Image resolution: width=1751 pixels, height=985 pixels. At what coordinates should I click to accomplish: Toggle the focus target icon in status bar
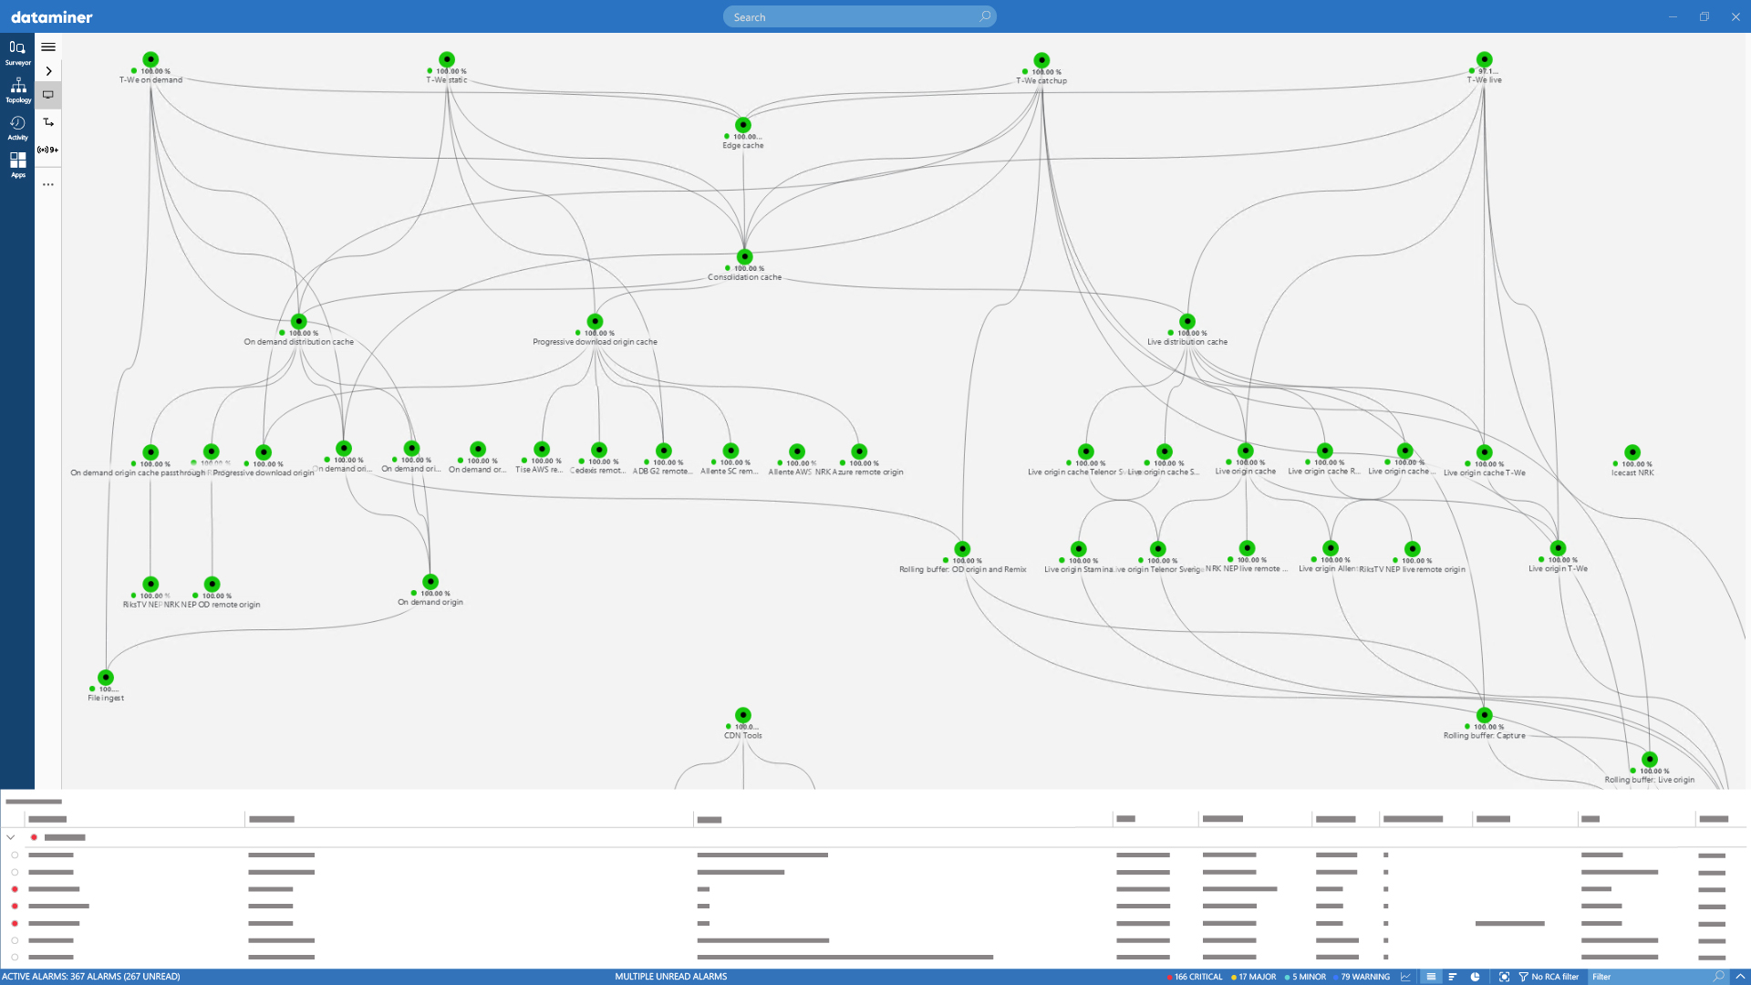pyautogui.click(x=1504, y=977)
